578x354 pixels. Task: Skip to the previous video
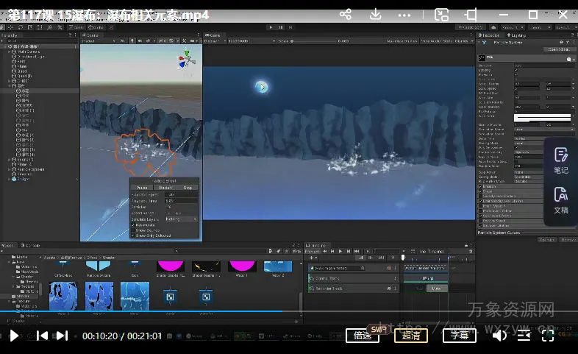43,336
